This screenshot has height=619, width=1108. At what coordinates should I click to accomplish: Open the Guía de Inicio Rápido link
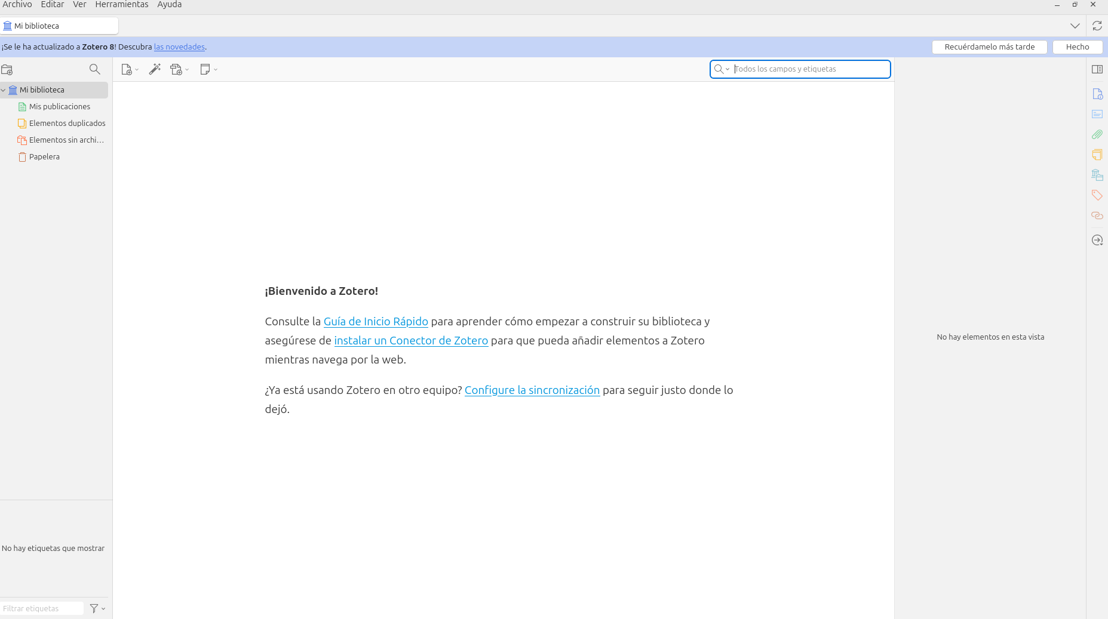(x=376, y=321)
